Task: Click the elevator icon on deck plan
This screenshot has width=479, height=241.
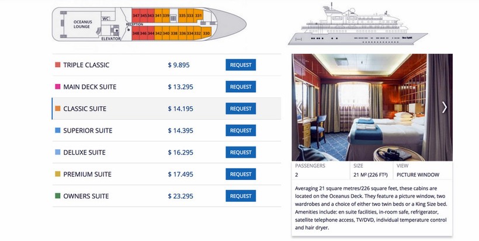Action: pos(116,30)
